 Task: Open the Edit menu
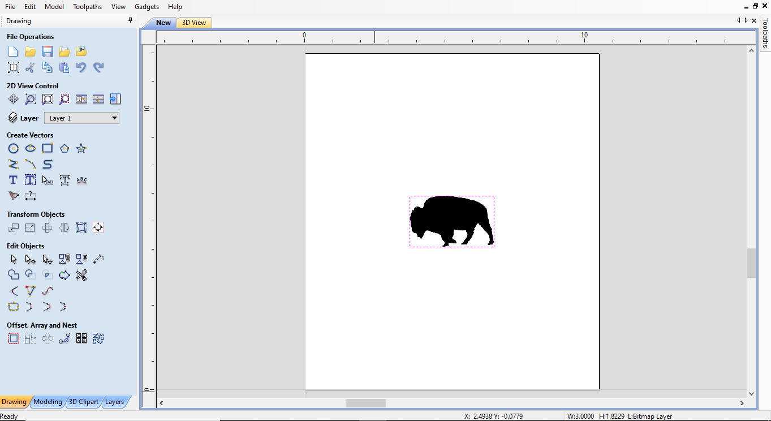30,7
